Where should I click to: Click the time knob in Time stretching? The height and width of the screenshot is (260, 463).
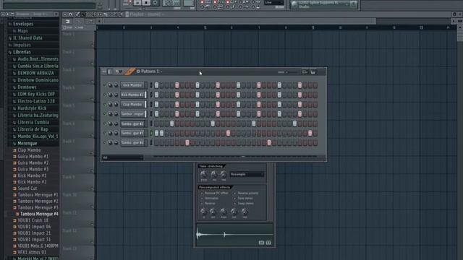224,174
